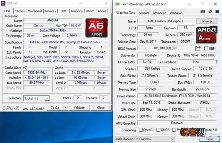The image size is (222, 143).
Task: Open the Validation tab in GPU-Z
Action: click(176, 13)
